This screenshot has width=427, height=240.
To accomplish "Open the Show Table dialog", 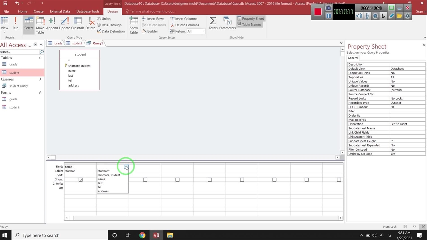I will 134,25.
